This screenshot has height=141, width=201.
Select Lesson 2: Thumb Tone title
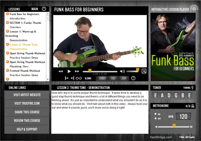click(24, 45)
